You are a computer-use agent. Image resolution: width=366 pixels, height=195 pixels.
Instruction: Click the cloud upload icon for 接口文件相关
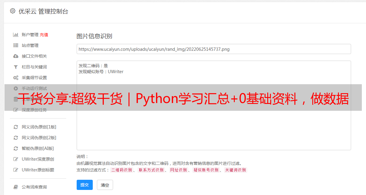coord(16,56)
